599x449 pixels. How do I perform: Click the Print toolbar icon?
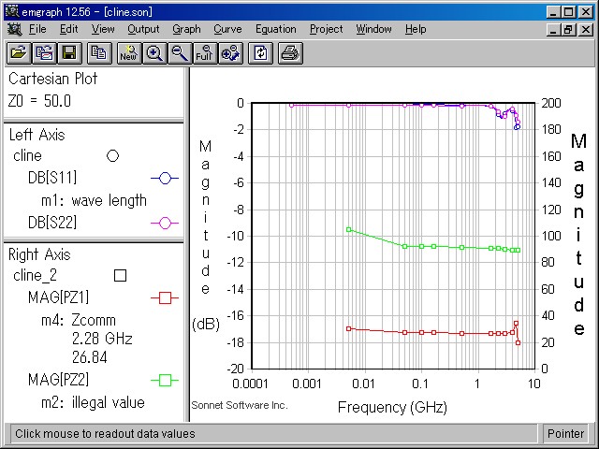290,53
